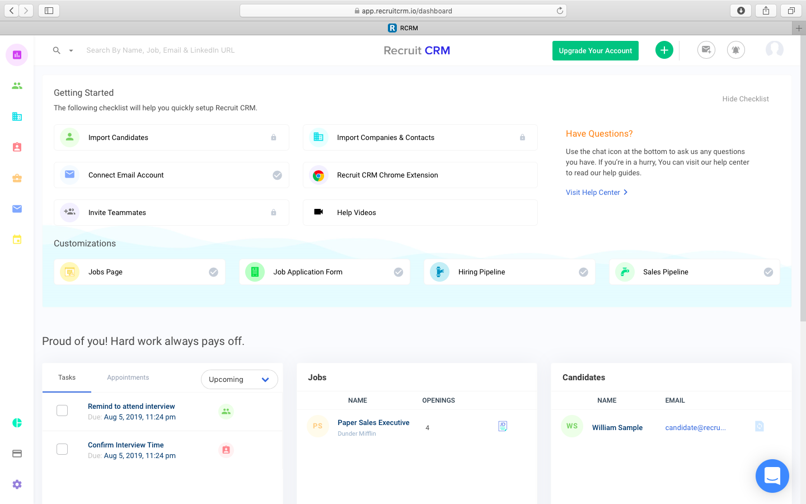Open the Email inbox icon in the sidebar
This screenshot has height=504, width=806.
17,209
